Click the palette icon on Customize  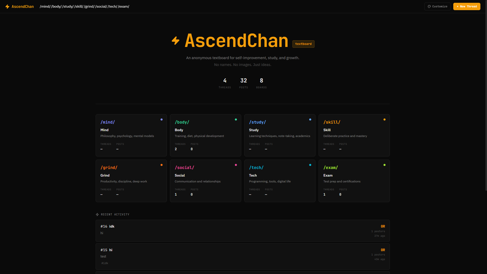(x=429, y=7)
